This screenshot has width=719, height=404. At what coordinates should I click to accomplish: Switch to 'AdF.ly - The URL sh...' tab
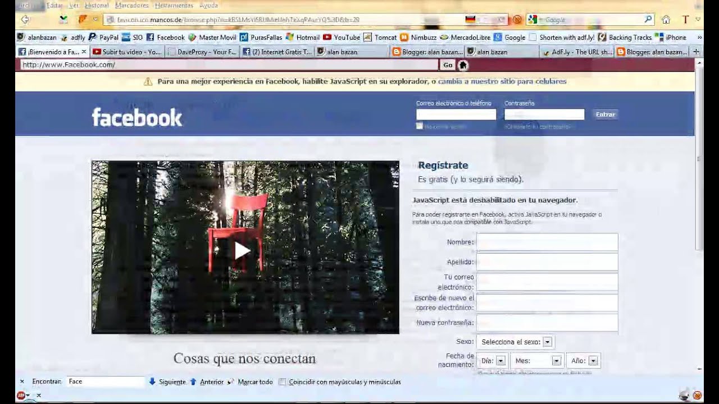(x=577, y=52)
